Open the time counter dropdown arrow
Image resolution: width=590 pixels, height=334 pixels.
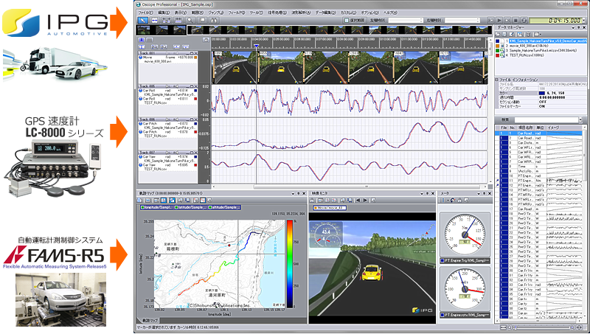(583, 21)
